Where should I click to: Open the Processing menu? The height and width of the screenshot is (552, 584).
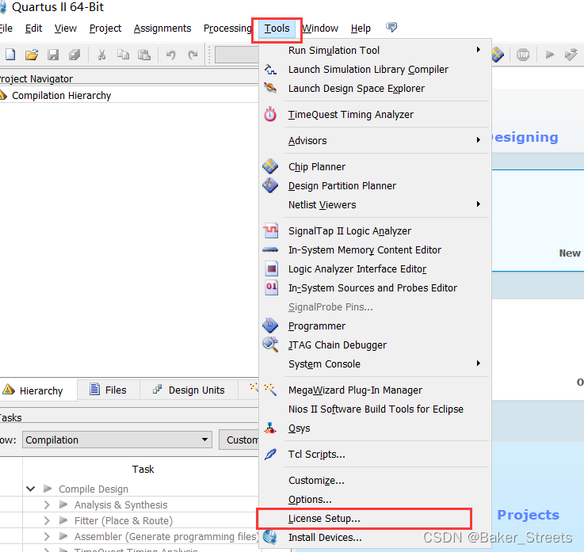[227, 29]
